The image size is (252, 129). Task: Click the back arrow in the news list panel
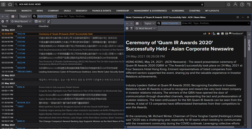coord(3,17)
